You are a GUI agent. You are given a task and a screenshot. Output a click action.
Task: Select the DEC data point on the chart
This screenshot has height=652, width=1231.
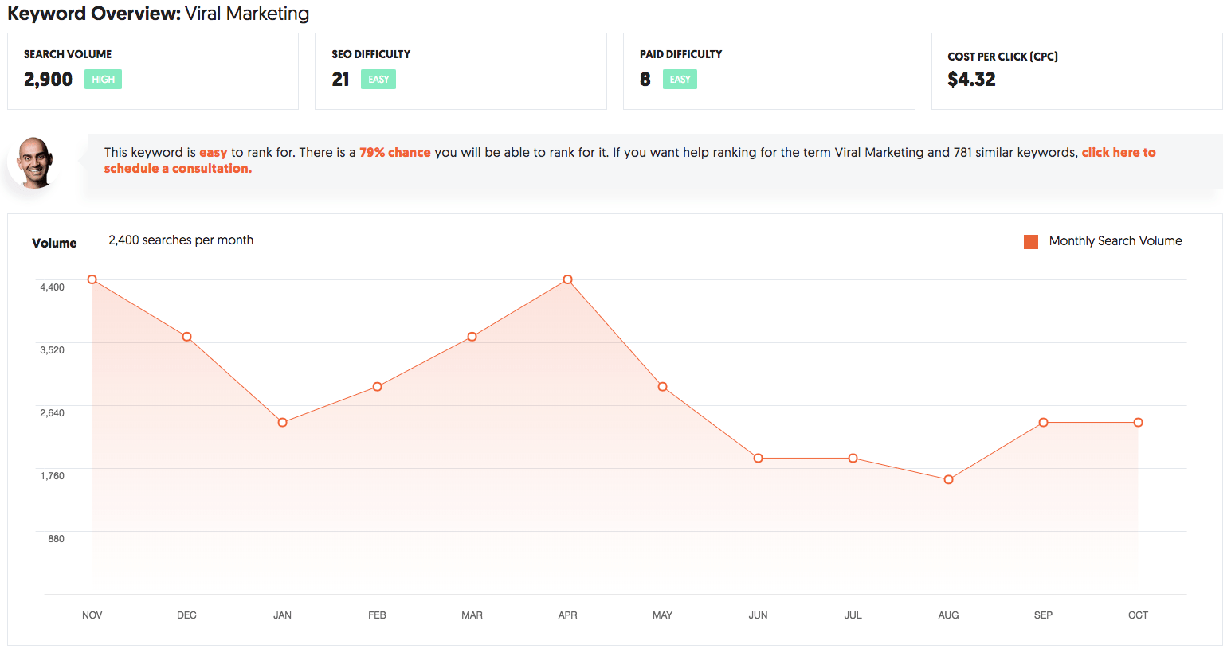[x=187, y=337]
